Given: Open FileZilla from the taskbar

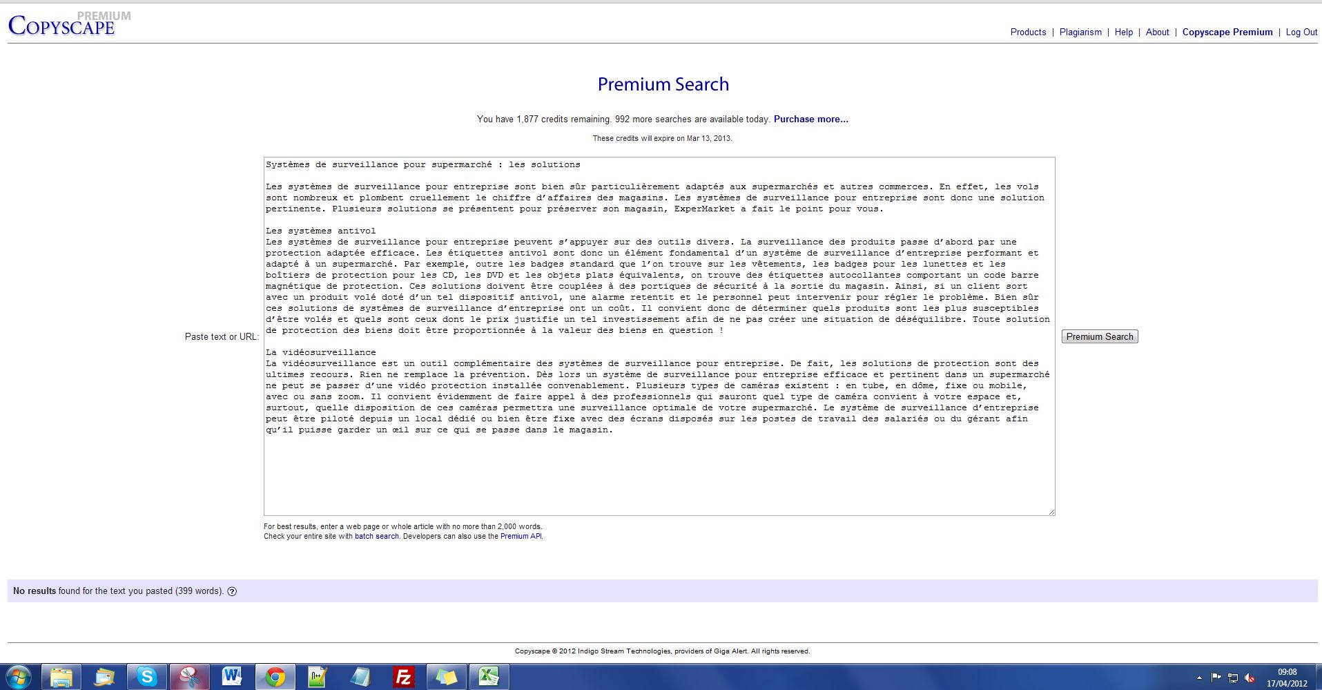Looking at the screenshot, I should click(x=403, y=677).
